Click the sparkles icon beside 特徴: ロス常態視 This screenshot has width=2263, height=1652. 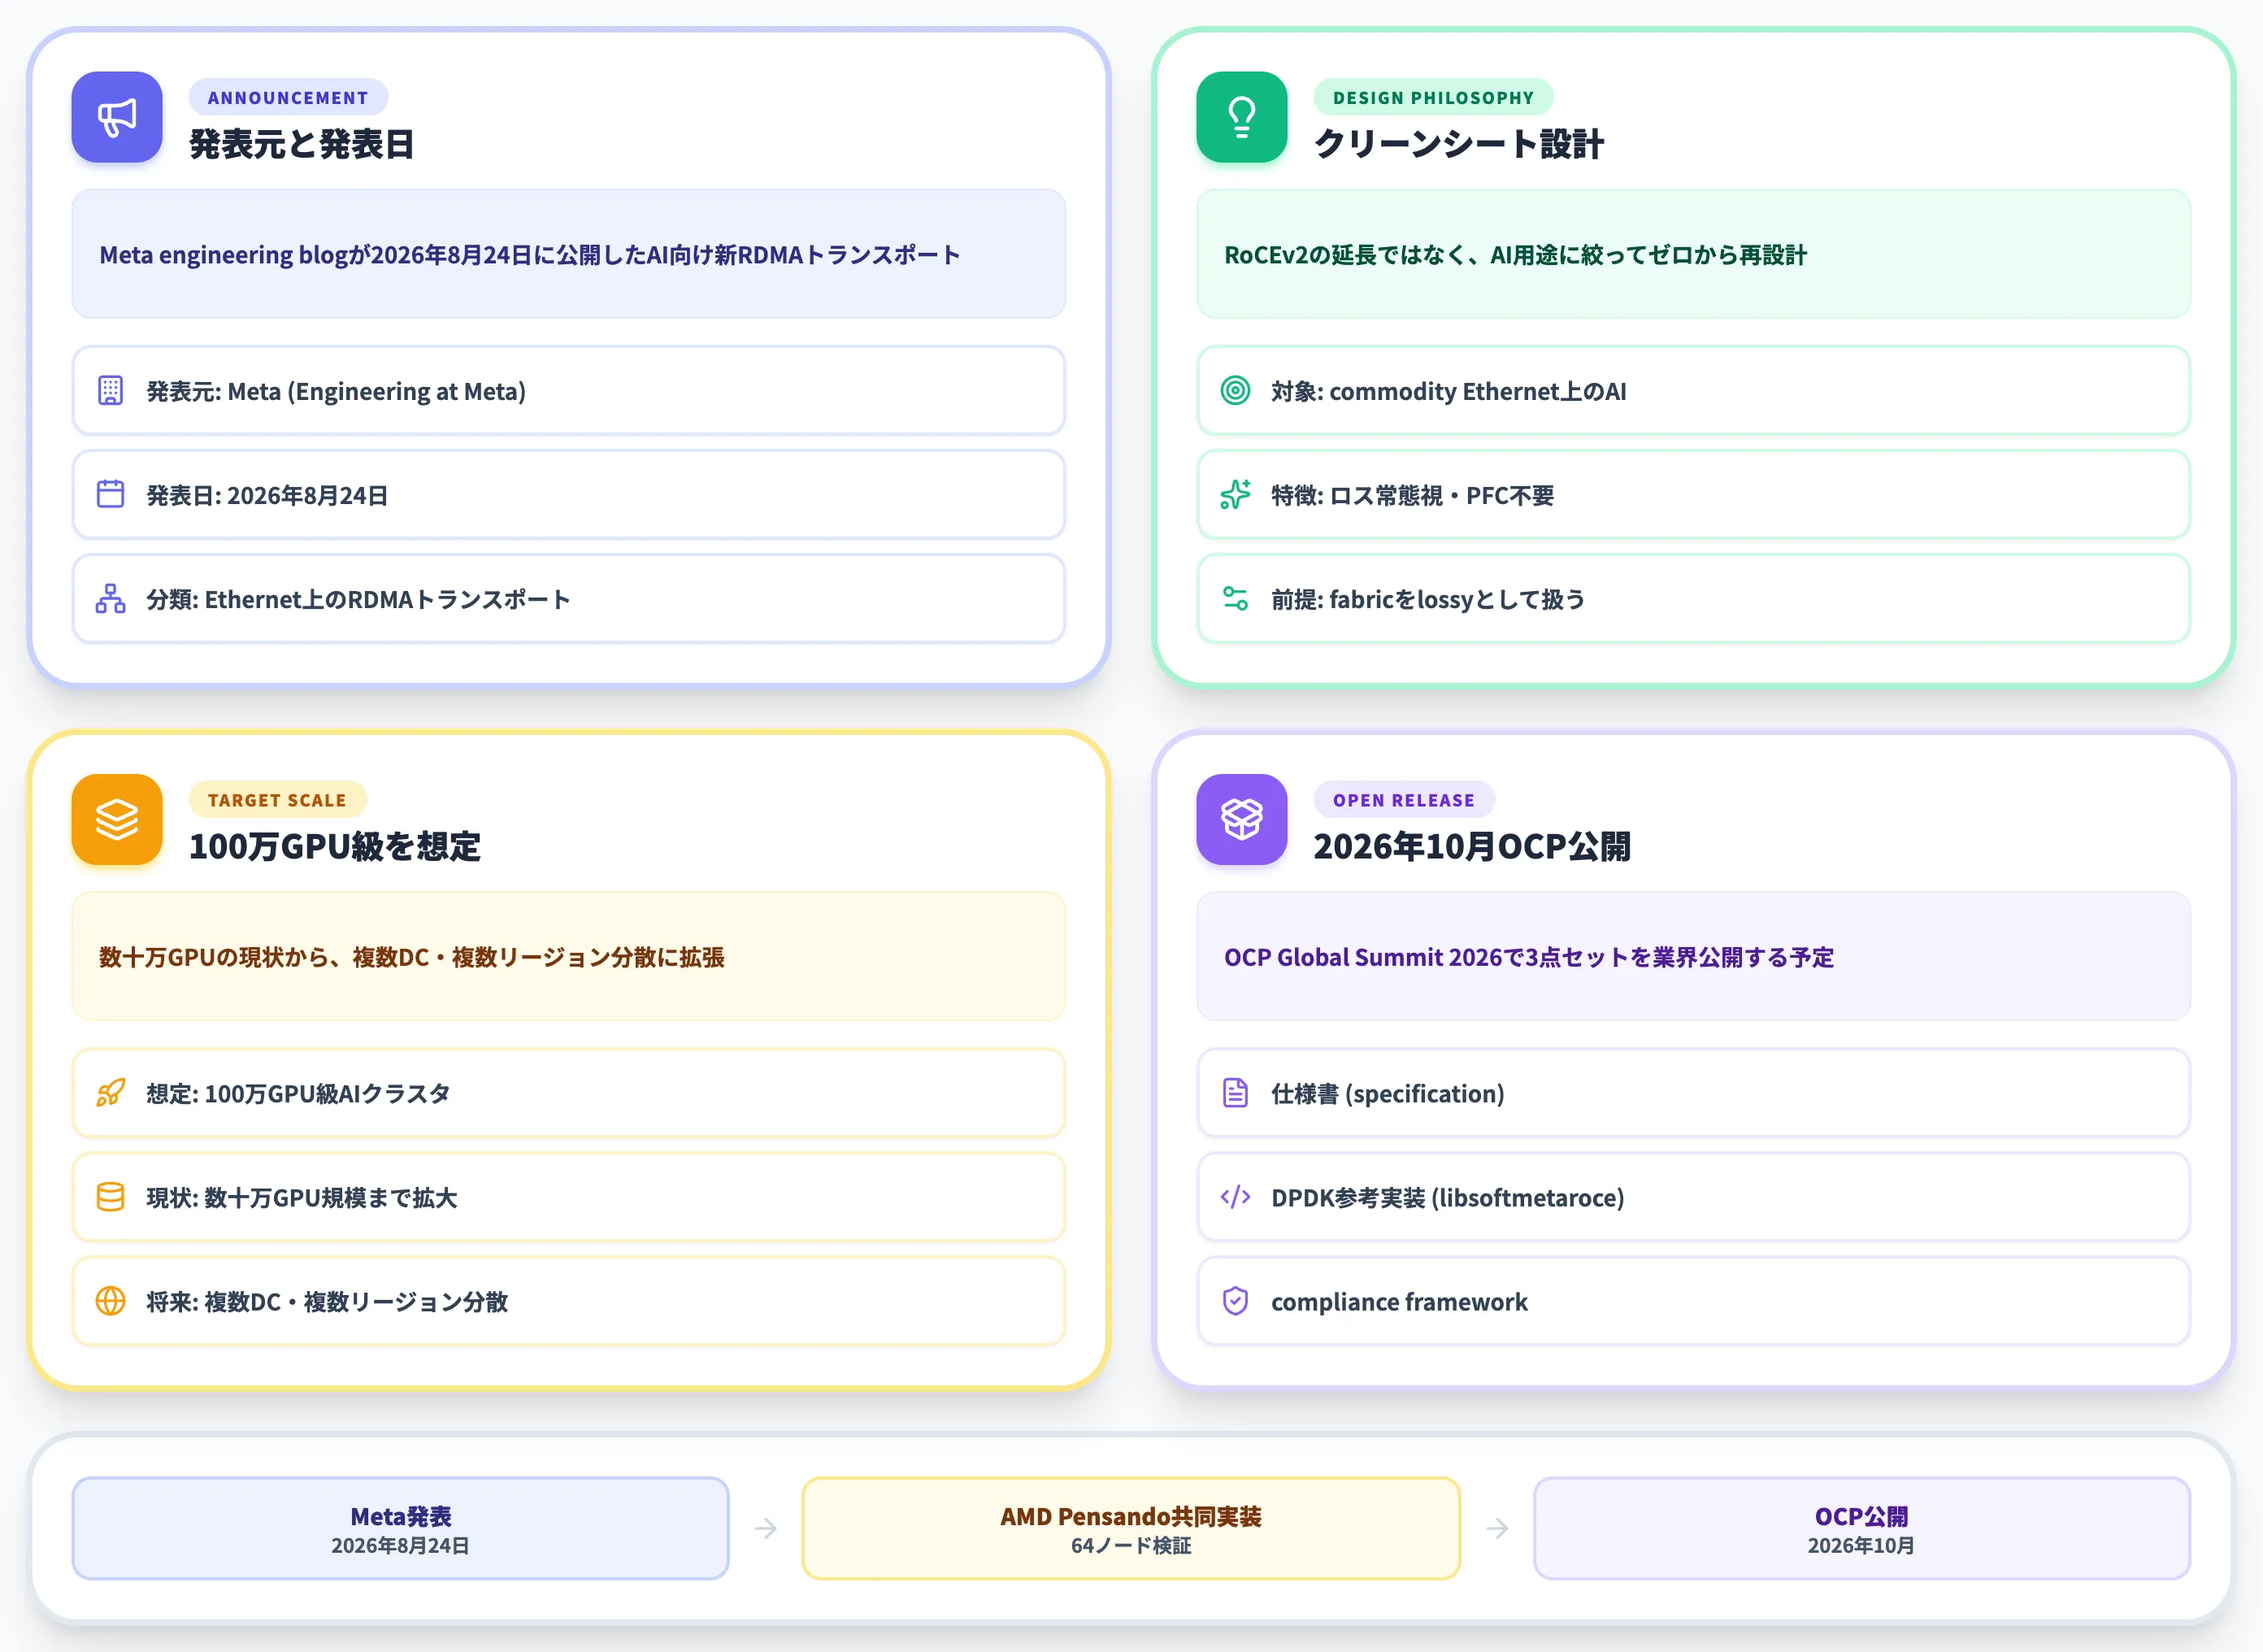point(1236,495)
